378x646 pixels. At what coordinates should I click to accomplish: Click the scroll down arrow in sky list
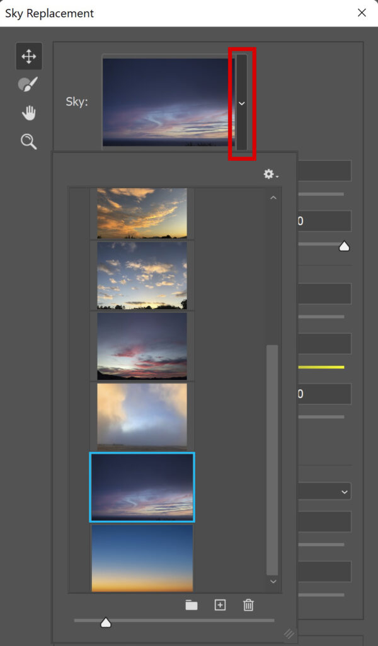pyautogui.click(x=273, y=581)
